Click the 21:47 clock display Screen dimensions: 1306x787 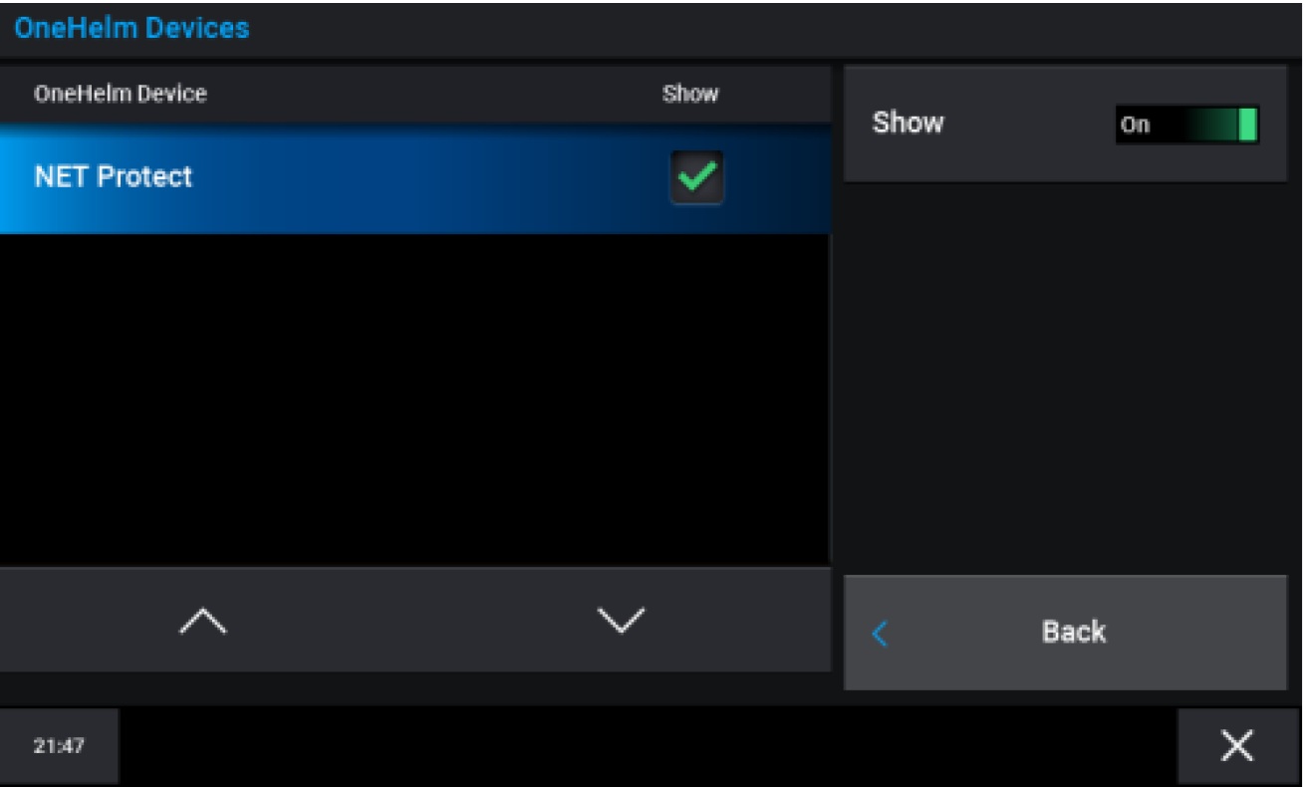tap(59, 746)
